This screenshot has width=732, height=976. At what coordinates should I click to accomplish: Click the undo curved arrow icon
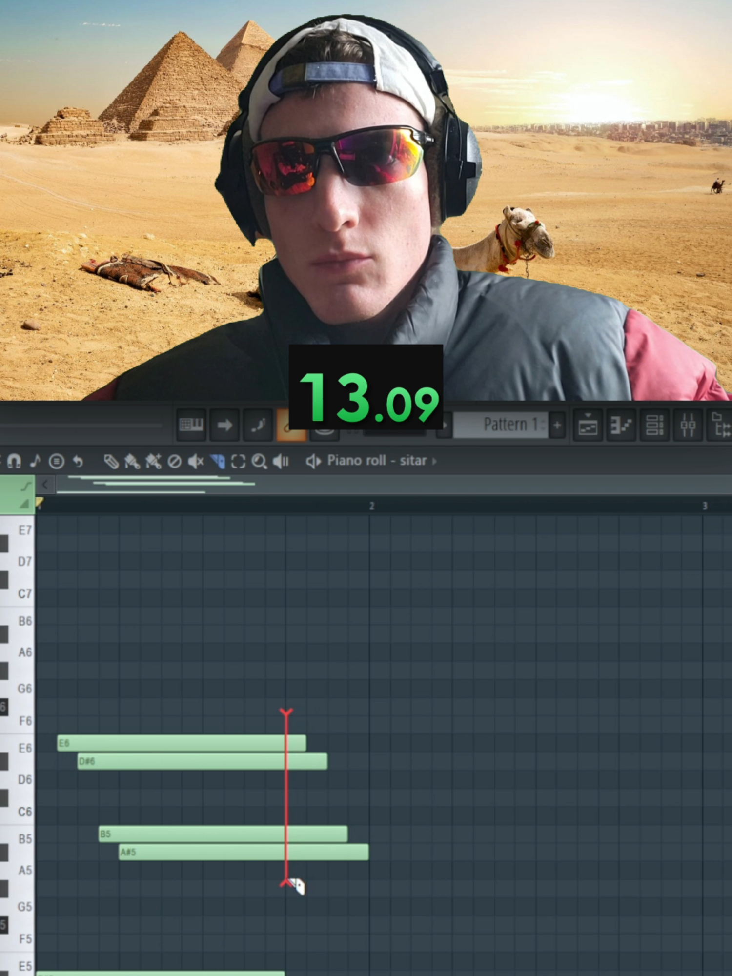(x=78, y=461)
